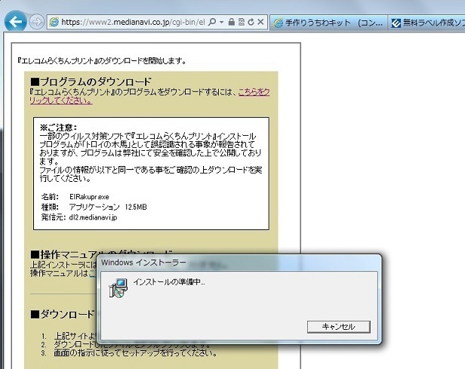The width and height of the screenshot is (465, 369).
Task: Click the プログラムのダウンロード heading
Action: coord(91,81)
